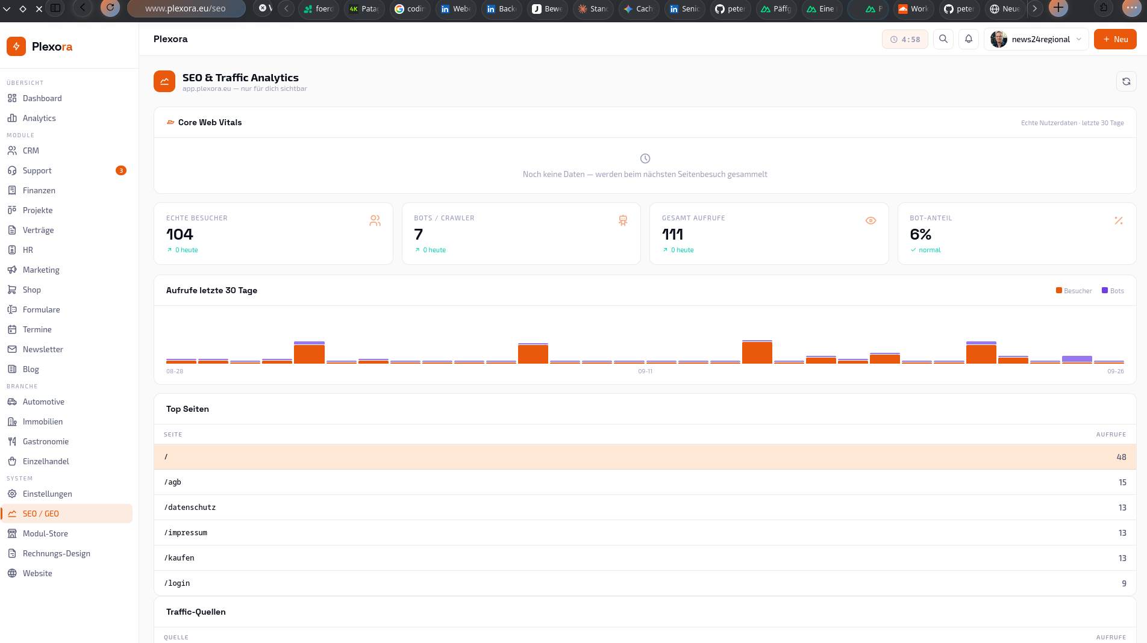Select the /agb row in Top Seiten
Image resolution: width=1147 pixels, height=643 pixels.
(645, 482)
